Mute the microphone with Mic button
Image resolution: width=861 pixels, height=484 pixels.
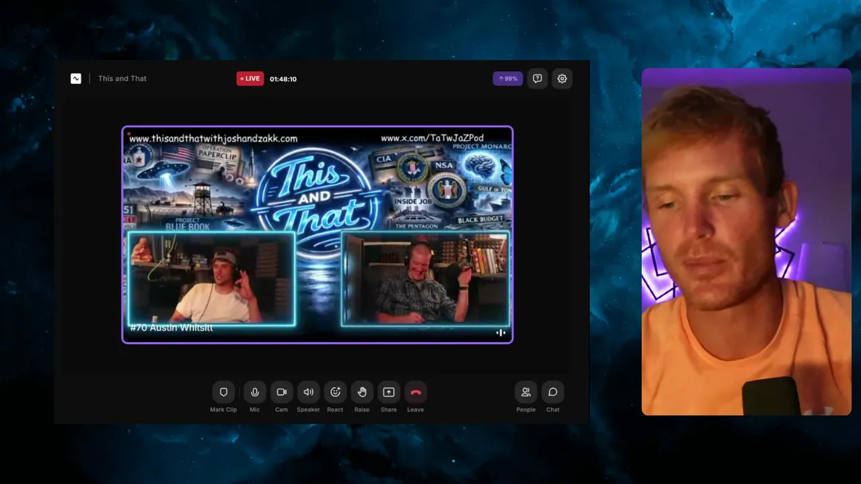(254, 392)
